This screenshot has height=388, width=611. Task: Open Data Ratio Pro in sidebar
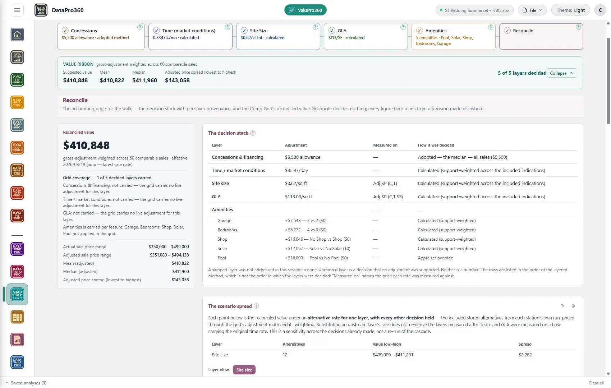pyautogui.click(x=17, y=272)
